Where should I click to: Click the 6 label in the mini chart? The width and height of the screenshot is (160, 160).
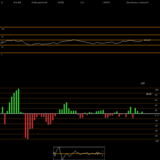tap(102, 156)
